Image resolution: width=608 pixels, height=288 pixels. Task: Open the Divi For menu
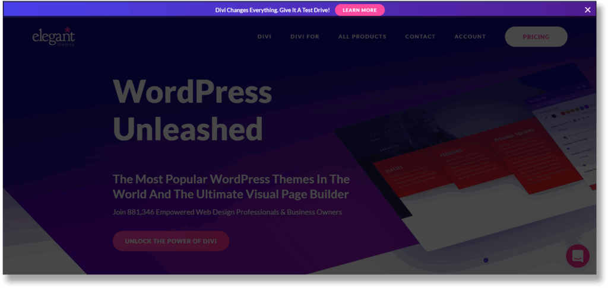pos(305,37)
